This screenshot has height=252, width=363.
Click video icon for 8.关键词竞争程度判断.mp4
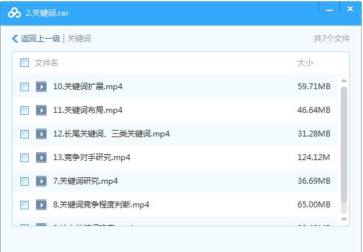pos(41,205)
